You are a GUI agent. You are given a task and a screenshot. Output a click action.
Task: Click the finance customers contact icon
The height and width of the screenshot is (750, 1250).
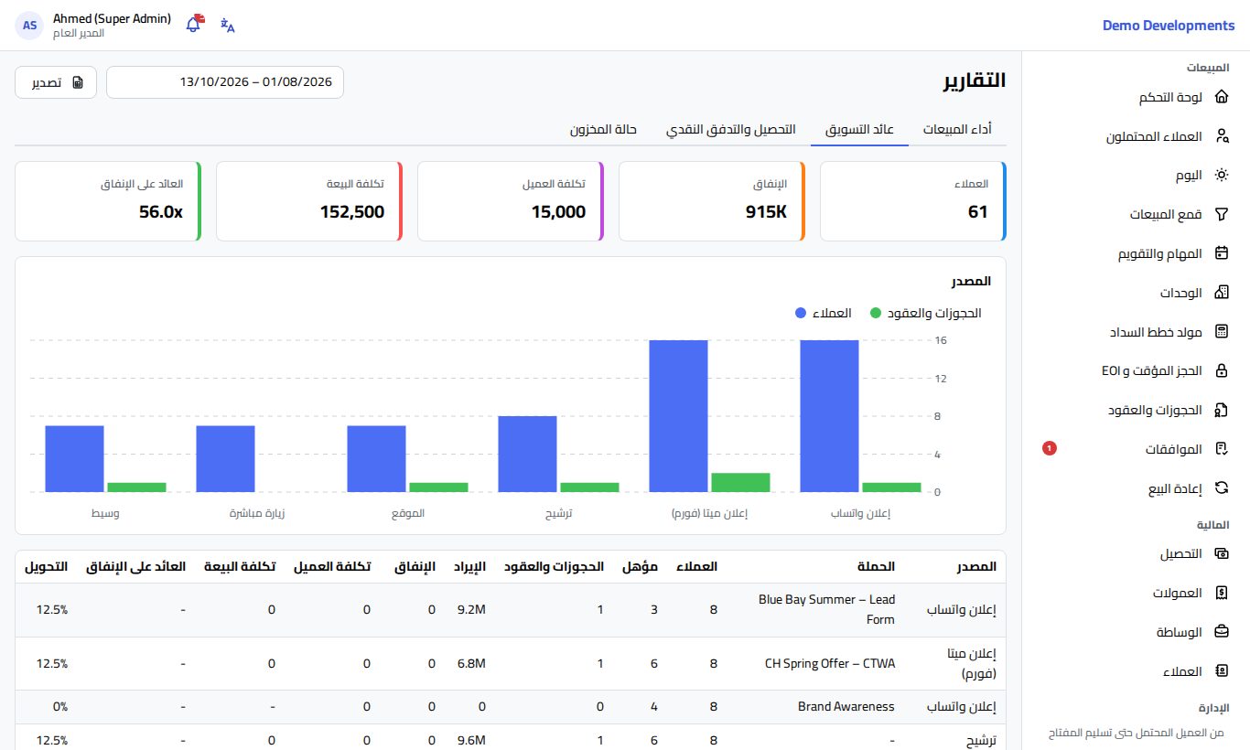tap(1221, 671)
